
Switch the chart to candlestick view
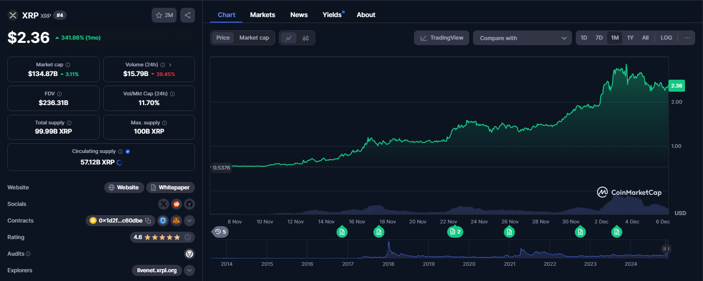[x=305, y=38]
